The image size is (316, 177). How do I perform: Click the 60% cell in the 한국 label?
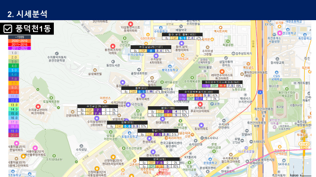176,166
